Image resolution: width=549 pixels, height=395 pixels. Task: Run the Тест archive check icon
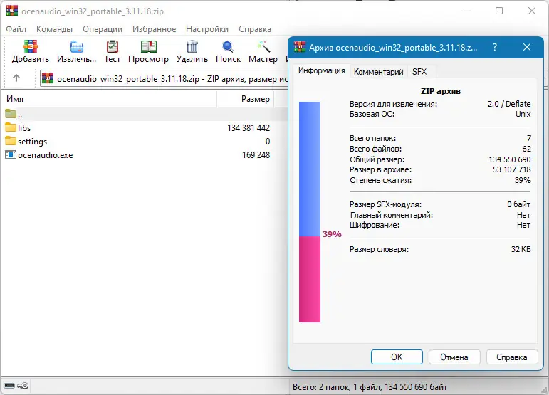pos(112,46)
